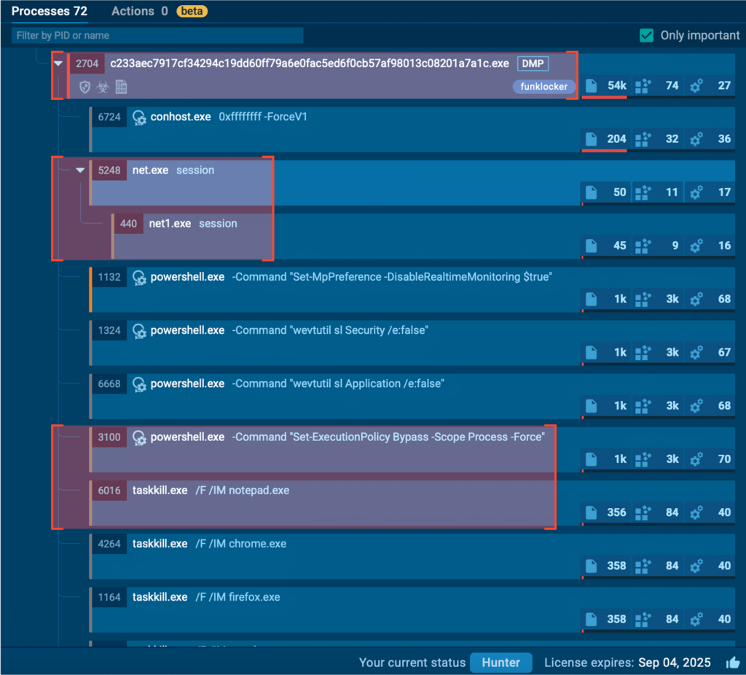Open modules count 27 for process 2704
The width and height of the screenshot is (746, 675).
point(710,86)
